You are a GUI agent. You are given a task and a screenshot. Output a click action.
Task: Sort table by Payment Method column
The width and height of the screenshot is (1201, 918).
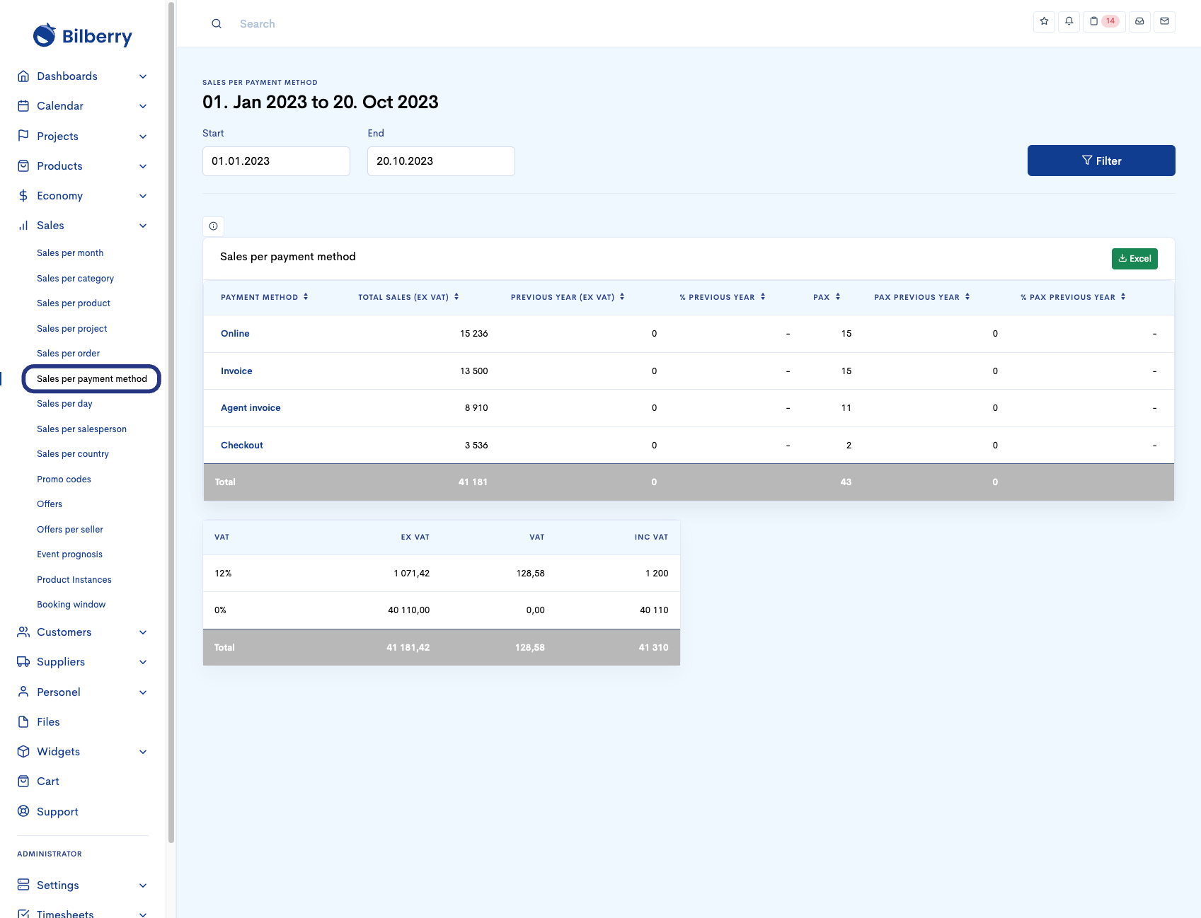265,297
